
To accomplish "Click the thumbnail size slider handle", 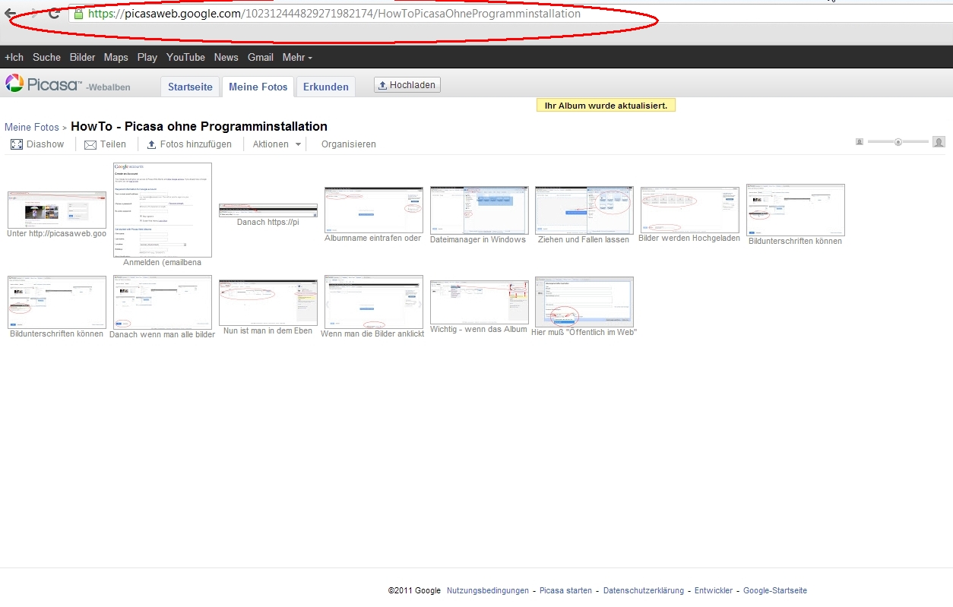I will 898,142.
